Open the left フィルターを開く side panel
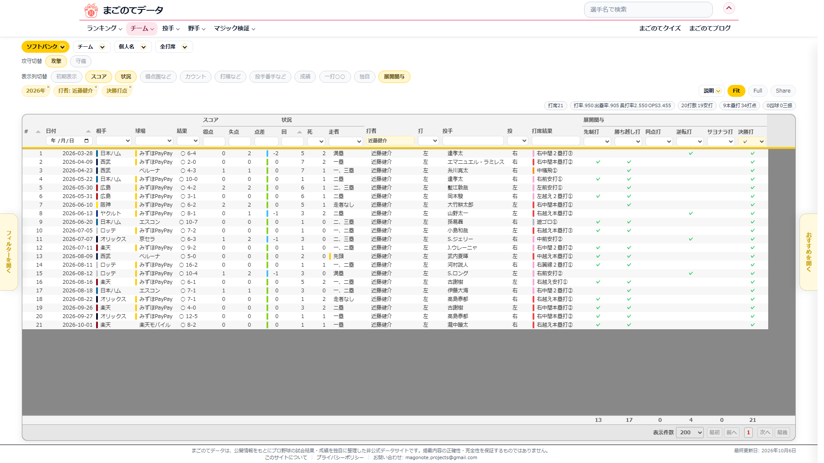This screenshot has width=824, height=463. coord(9,252)
